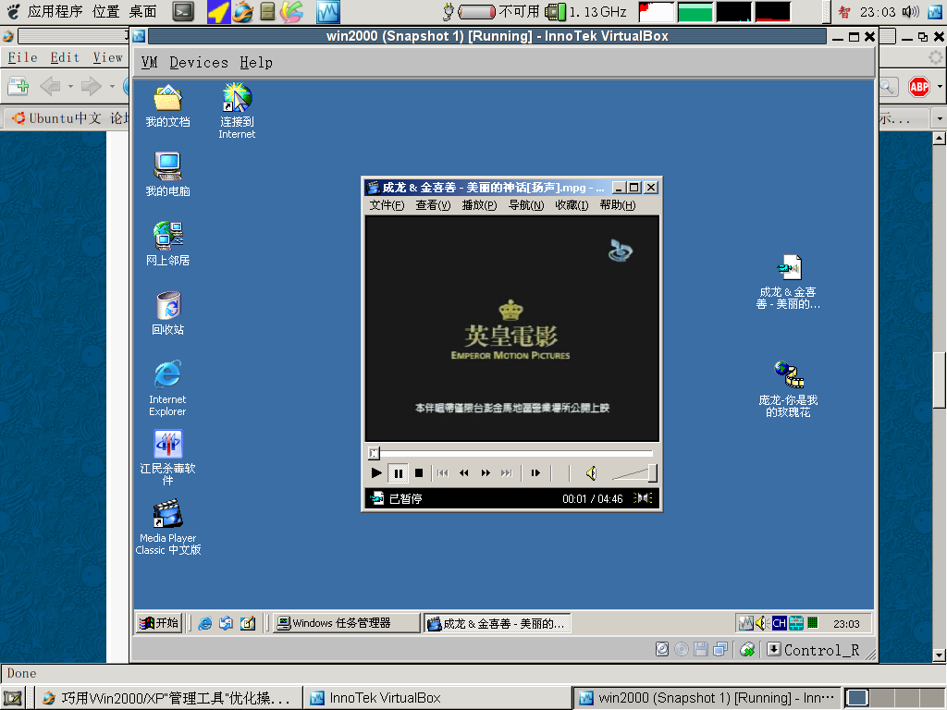This screenshot has width=947, height=710.
Task: Click the skip-back previous track button
Action: point(443,473)
